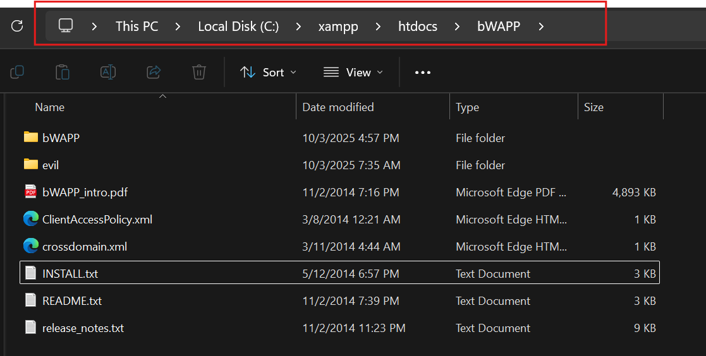Expand the chevron after This PC

coord(178,27)
